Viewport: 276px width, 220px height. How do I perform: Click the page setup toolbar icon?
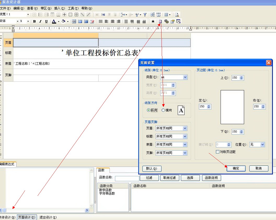click(x=160, y=21)
